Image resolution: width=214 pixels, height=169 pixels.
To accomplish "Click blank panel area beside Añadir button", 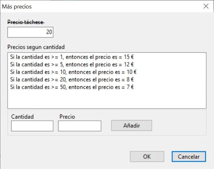I will tap(179, 125).
